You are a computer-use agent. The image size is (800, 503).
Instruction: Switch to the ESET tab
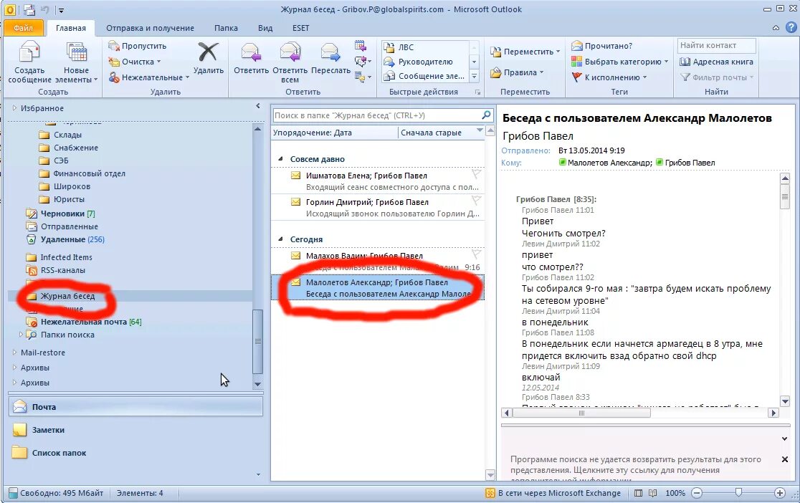point(301,28)
